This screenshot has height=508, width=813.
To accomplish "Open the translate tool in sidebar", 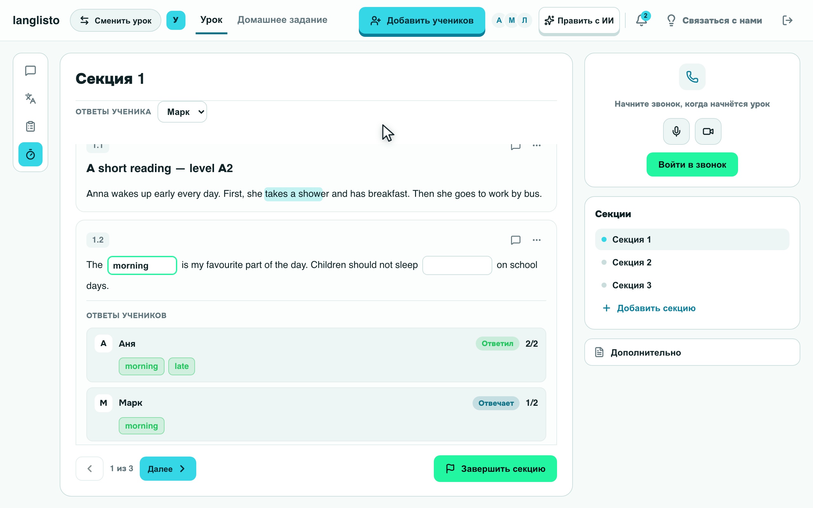I will 30,98.
